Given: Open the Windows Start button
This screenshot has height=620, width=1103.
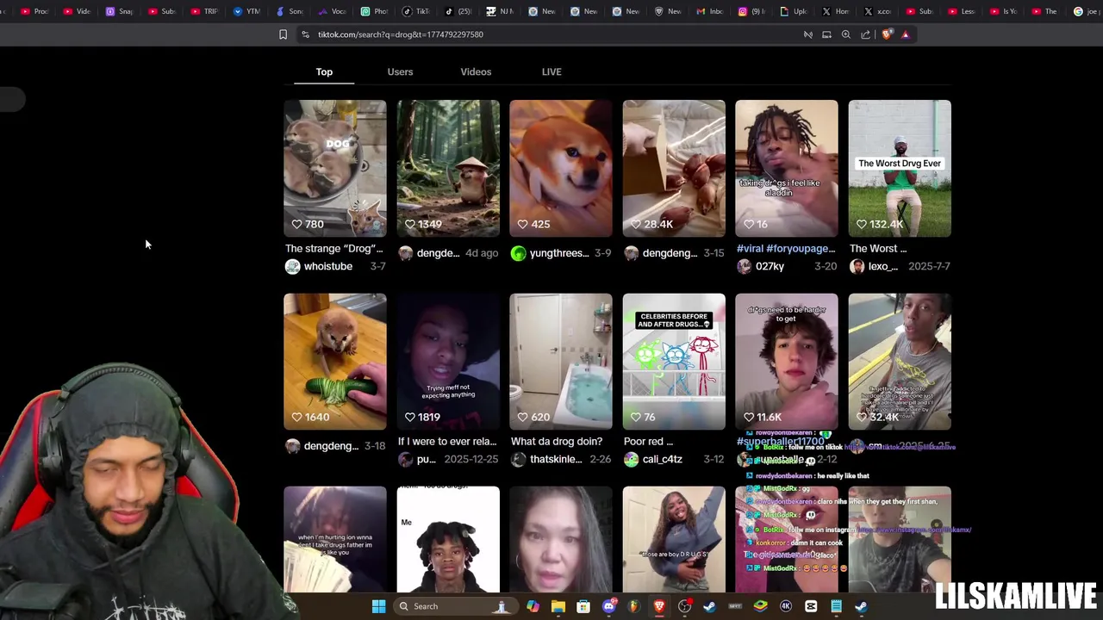Looking at the screenshot, I should point(378,606).
